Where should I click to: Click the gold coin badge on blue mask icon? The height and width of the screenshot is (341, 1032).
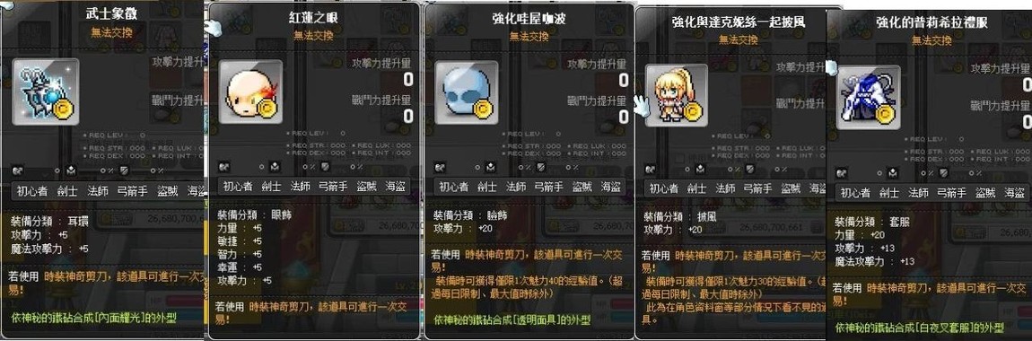point(483,109)
